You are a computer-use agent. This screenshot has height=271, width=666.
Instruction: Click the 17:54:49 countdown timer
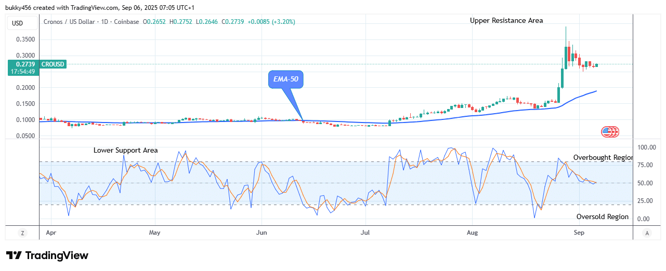click(x=22, y=72)
